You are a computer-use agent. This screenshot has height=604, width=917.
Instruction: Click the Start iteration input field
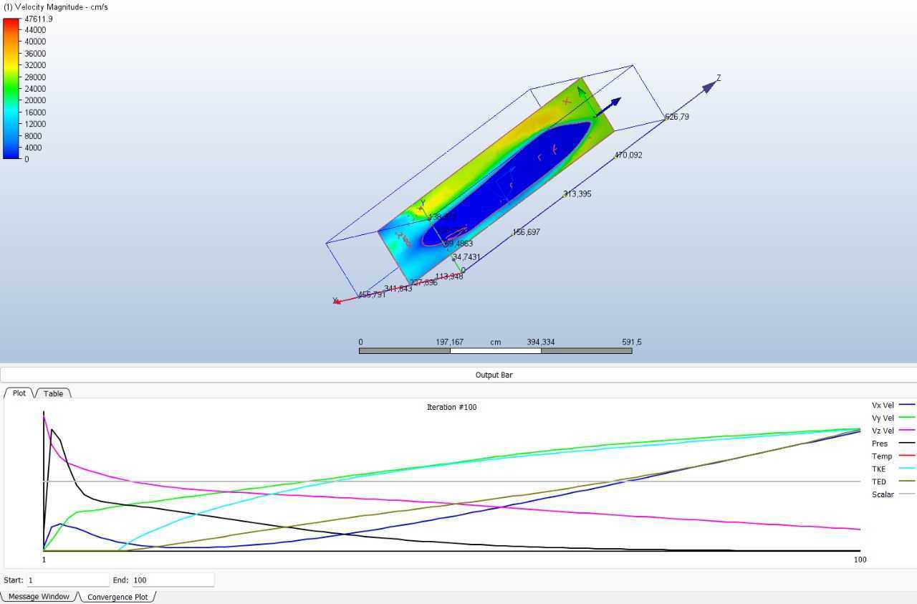(67, 580)
